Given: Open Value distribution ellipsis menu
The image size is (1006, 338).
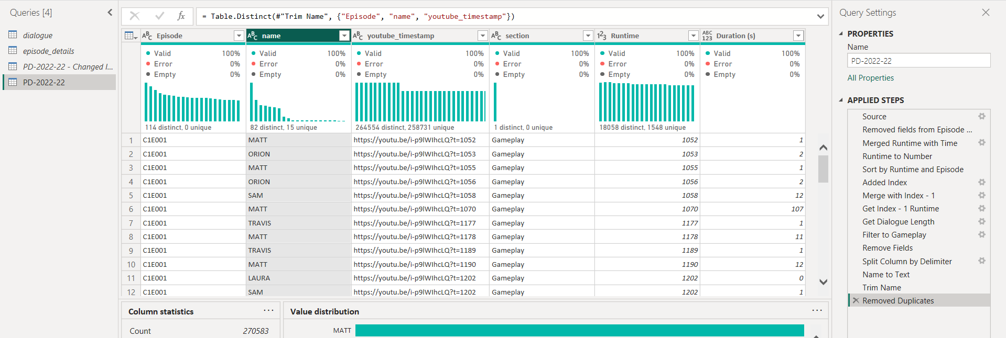Looking at the screenshot, I should coord(817,311).
